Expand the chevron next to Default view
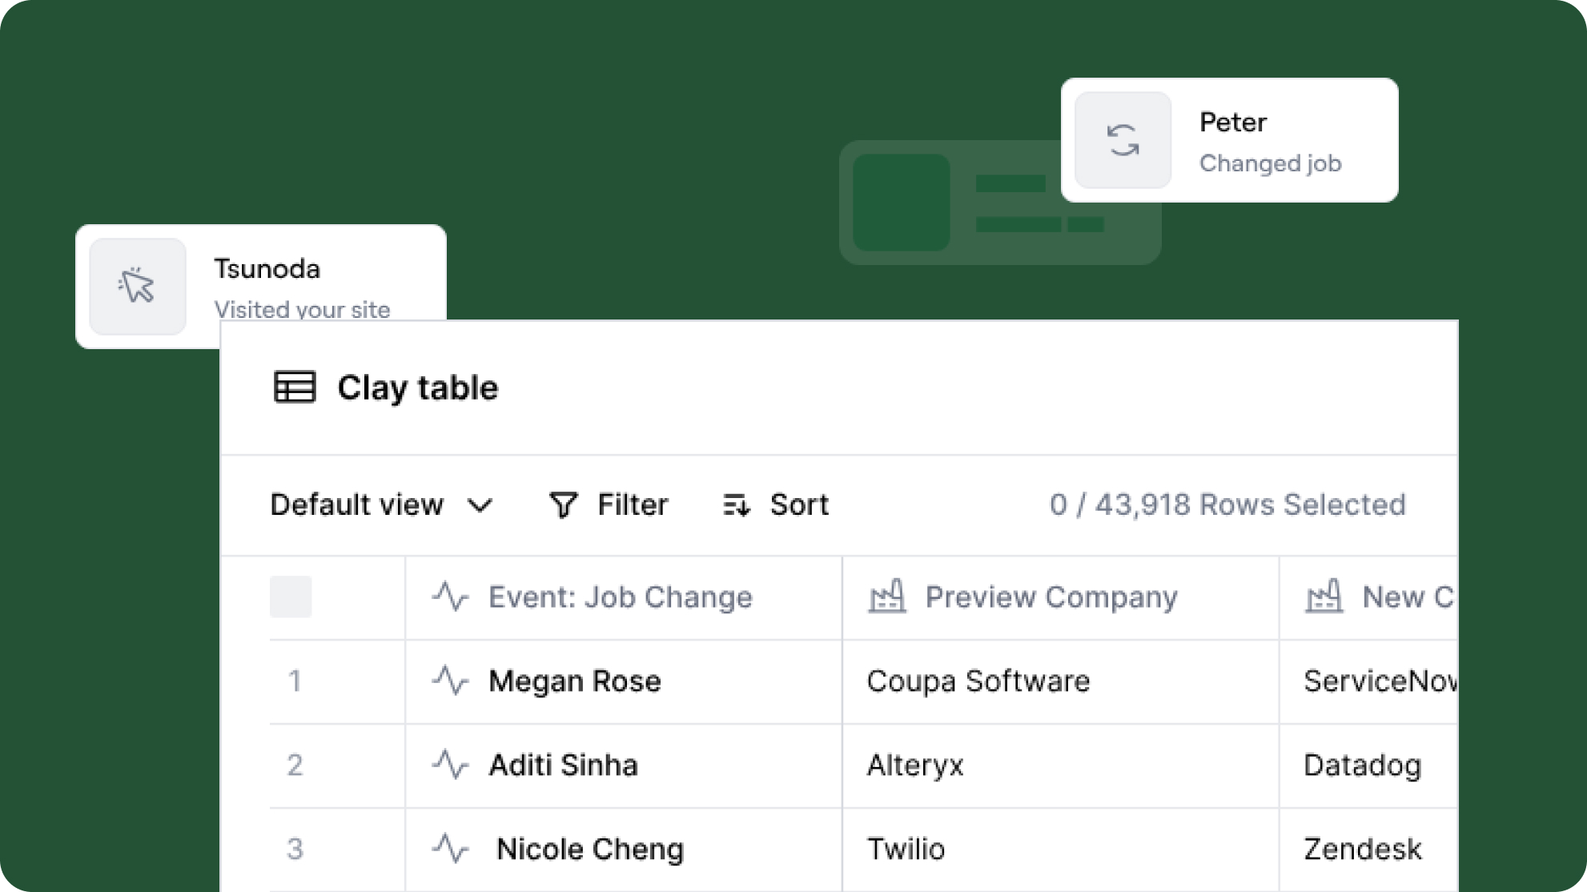This screenshot has width=1587, height=892. [480, 505]
